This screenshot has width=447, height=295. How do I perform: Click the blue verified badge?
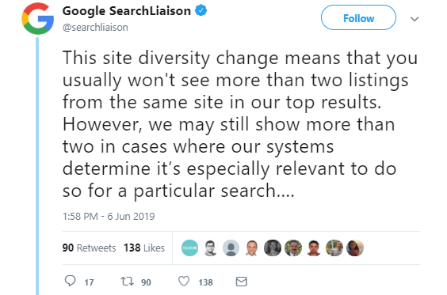201,10
